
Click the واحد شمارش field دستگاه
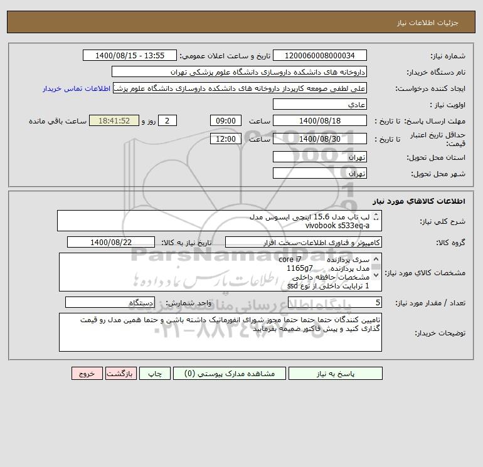(x=110, y=302)
